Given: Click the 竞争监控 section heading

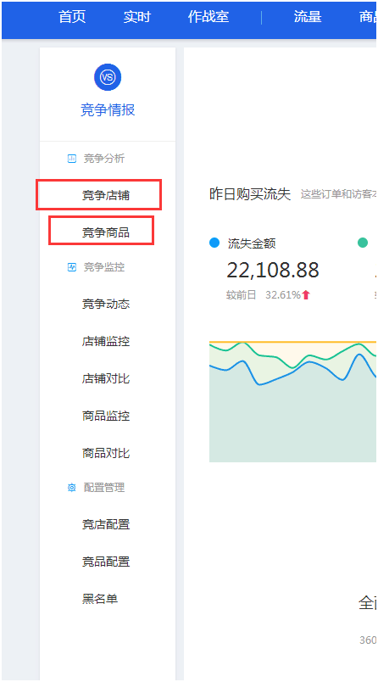Looking at the screenshot, I should (x=104, y=267).
